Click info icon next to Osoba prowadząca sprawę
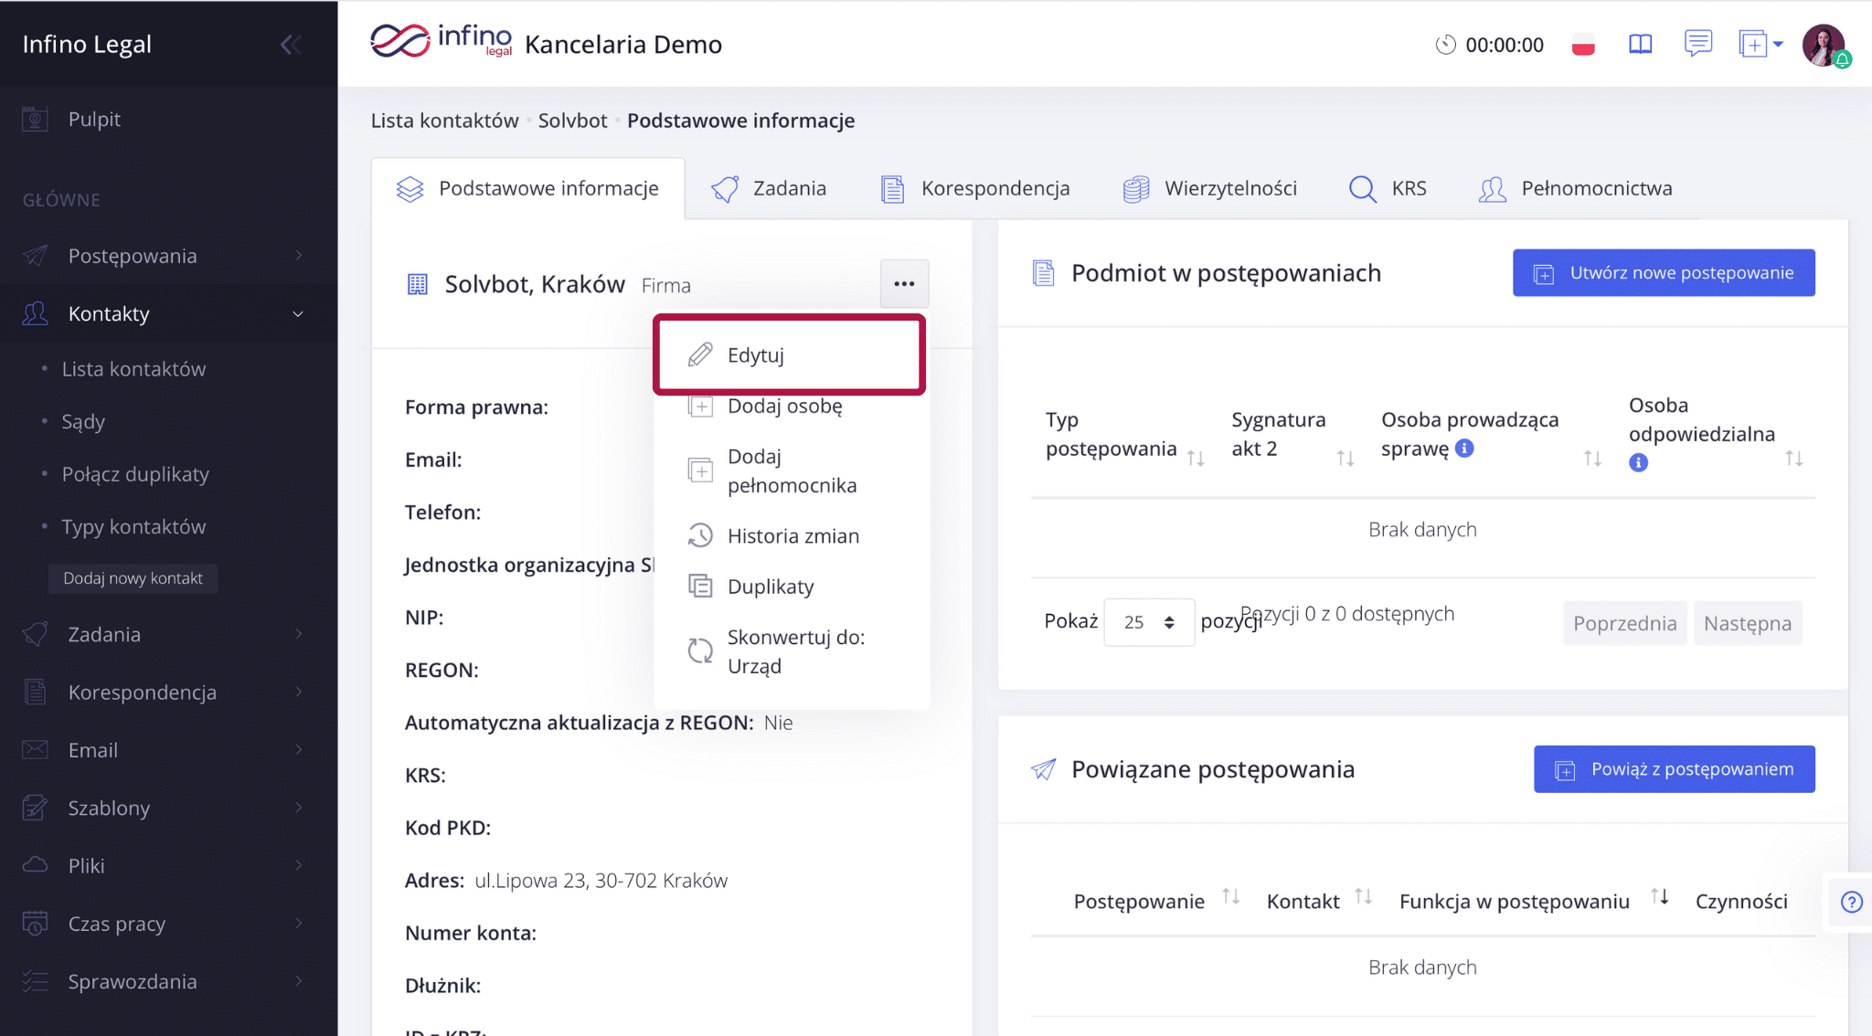The width and height of the screenshot is (1872, 1036). 1464,448
